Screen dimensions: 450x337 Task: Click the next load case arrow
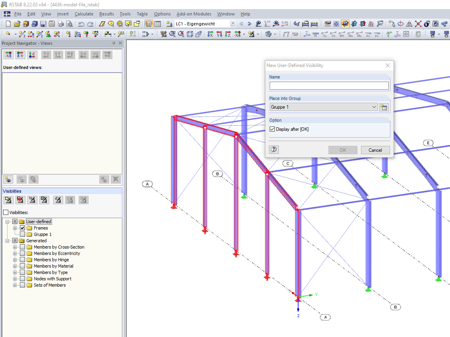pos(249,24)
